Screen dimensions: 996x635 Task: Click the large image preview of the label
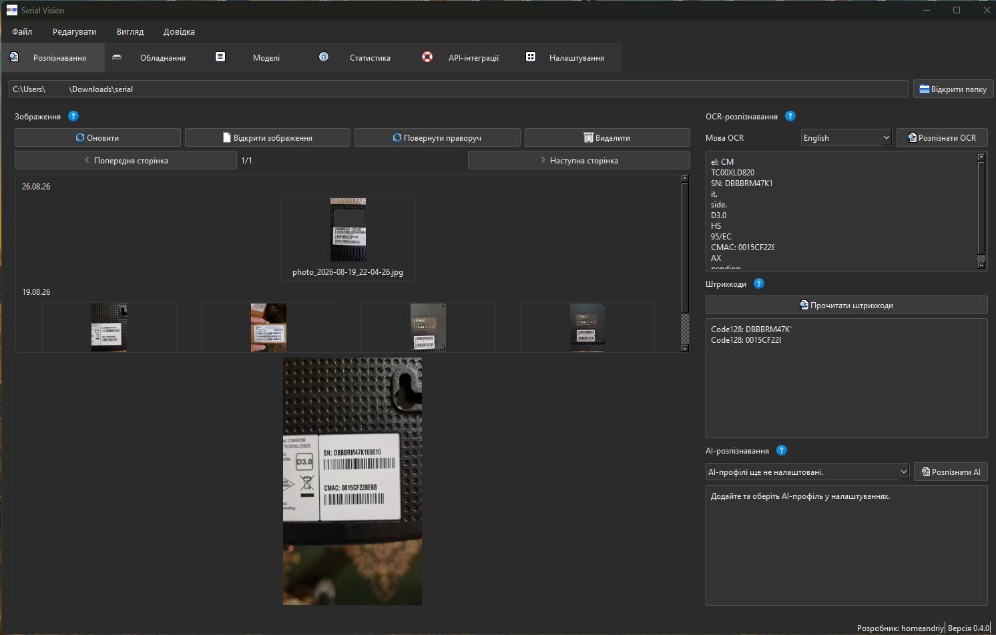pos(352,481)
